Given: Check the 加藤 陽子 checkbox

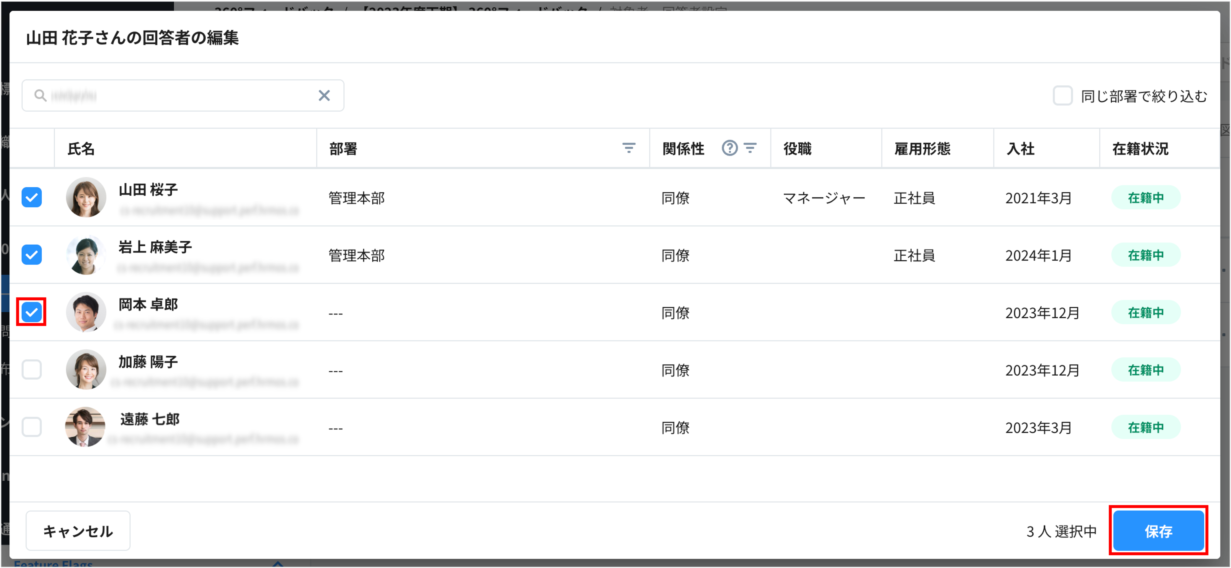Looking at the screenshot, I should coord(32,369).
